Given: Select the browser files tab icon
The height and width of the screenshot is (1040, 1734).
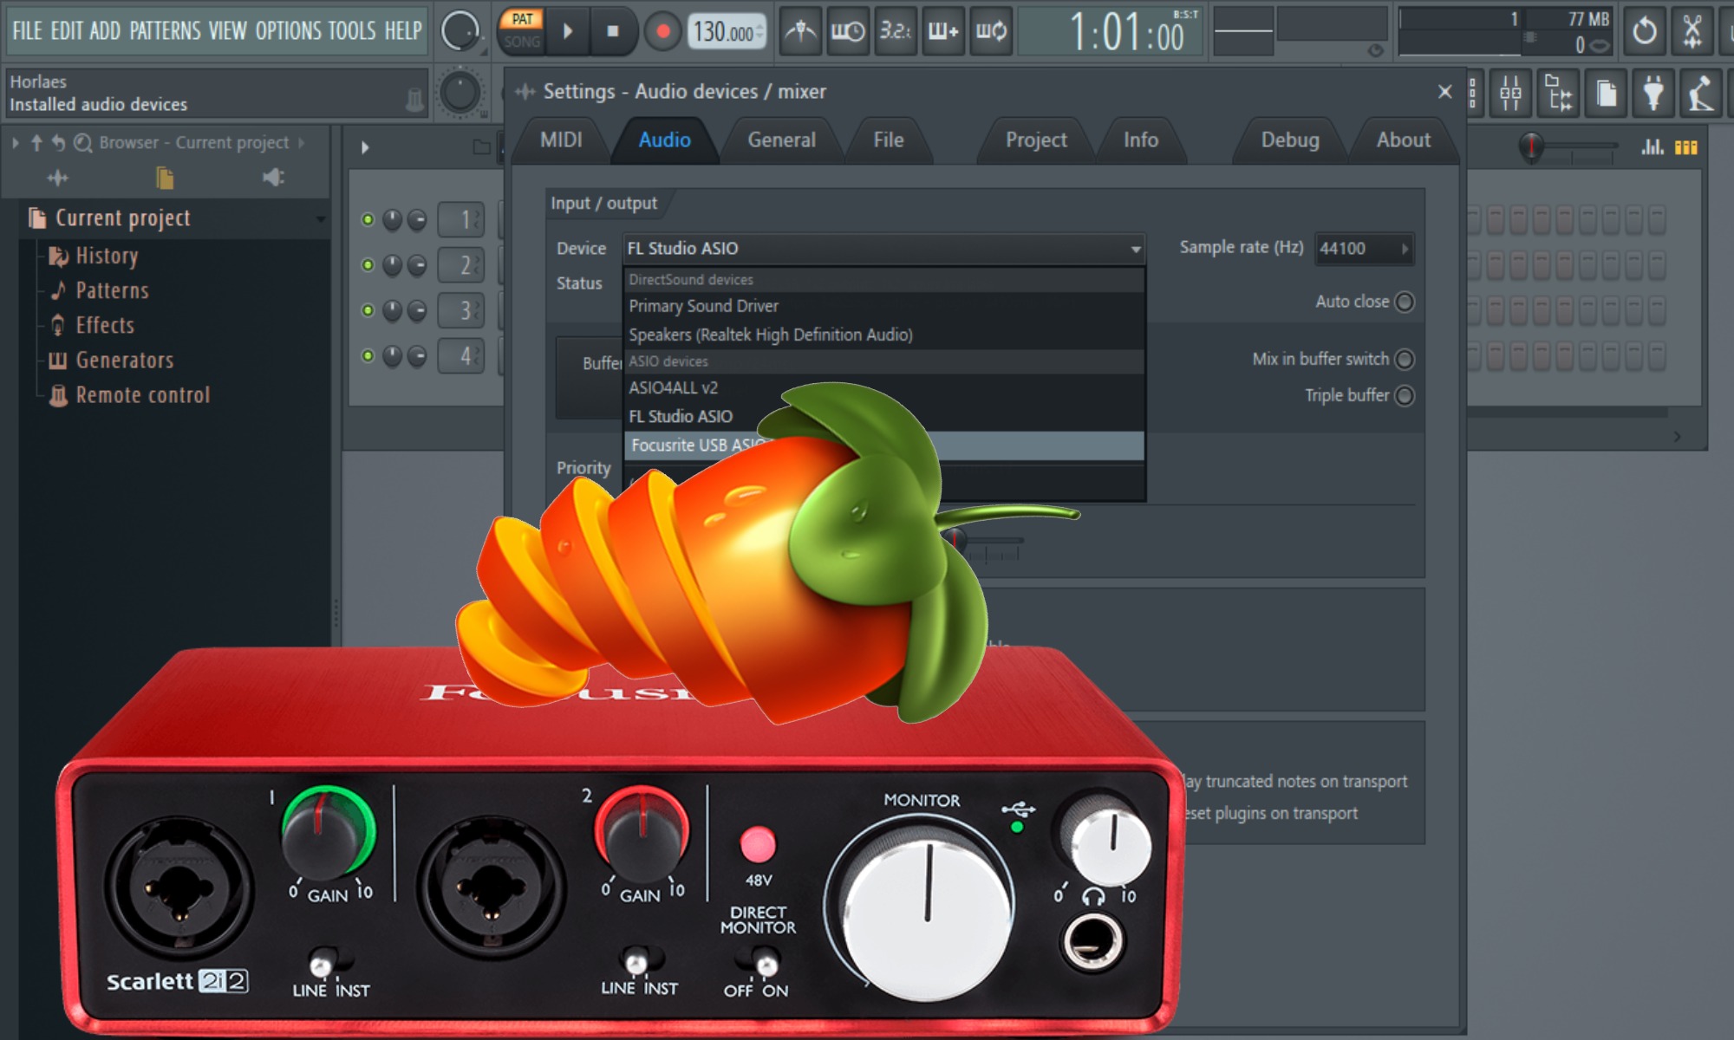Looking at the screenshot, I should pos(165,178).
